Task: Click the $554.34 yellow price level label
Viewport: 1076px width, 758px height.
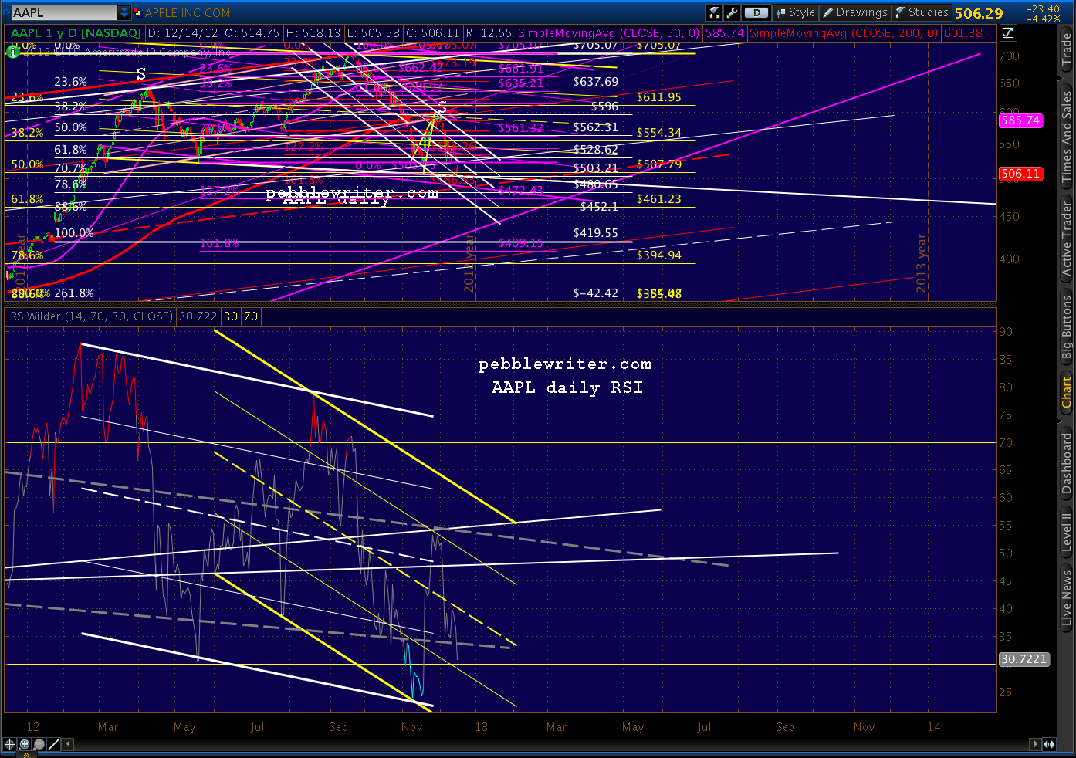Action: [658, 133]
